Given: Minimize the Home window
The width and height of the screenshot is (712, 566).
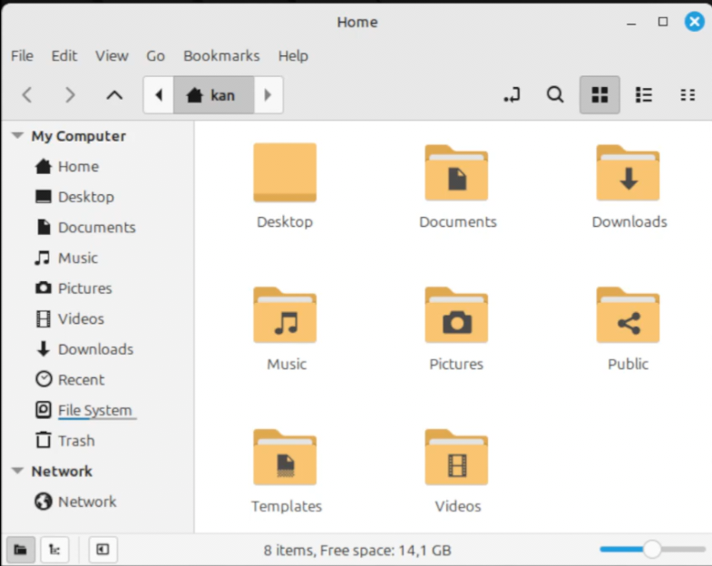Looking at the screenshot, I should point(631,23).
